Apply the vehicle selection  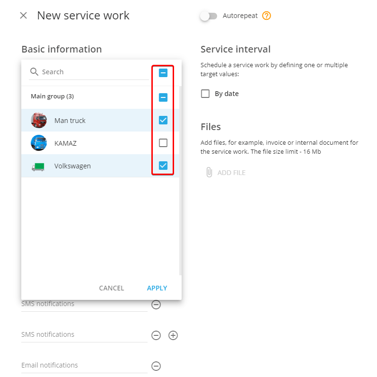click(157, 288)
